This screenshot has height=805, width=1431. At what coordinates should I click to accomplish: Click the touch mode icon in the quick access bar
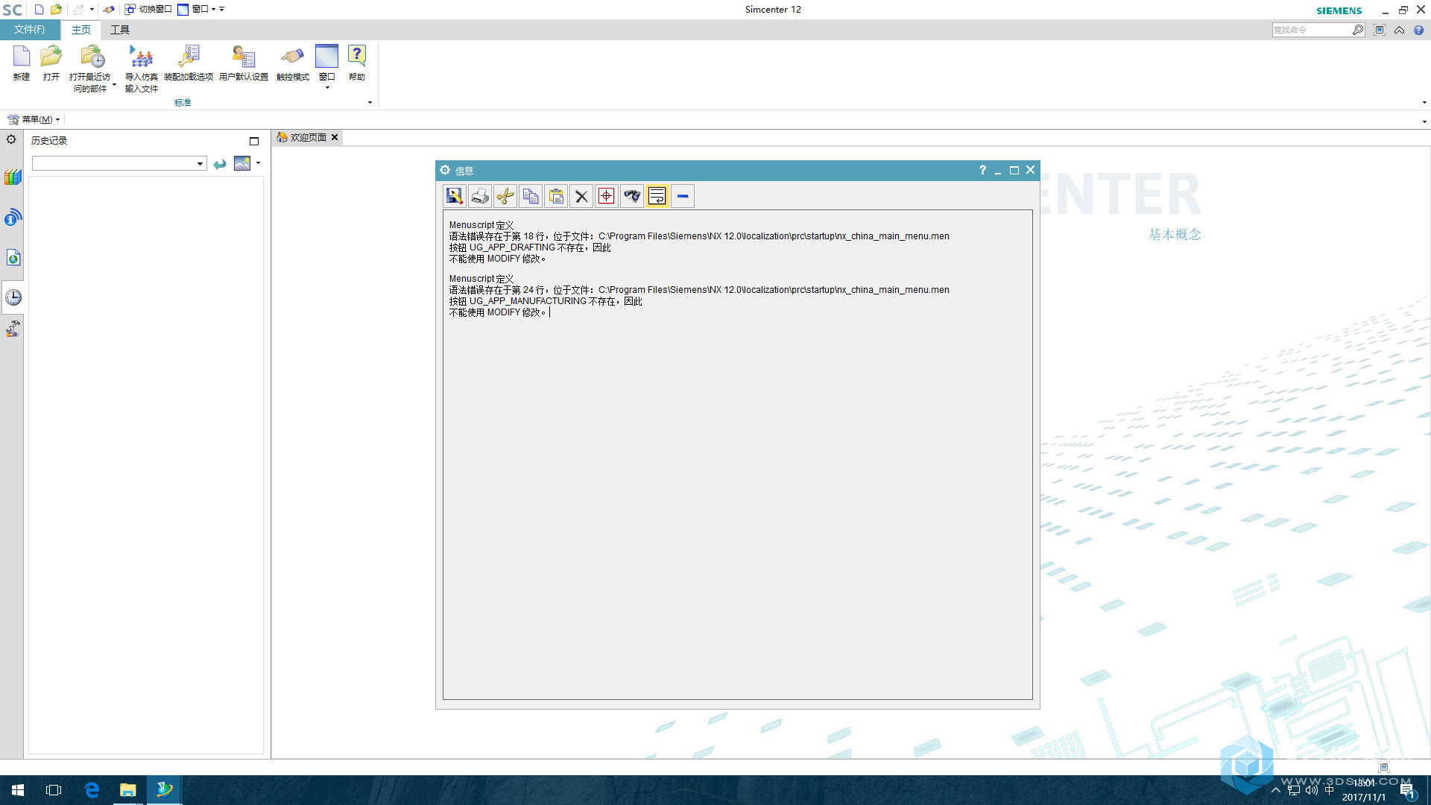click(x=109, y=10)
